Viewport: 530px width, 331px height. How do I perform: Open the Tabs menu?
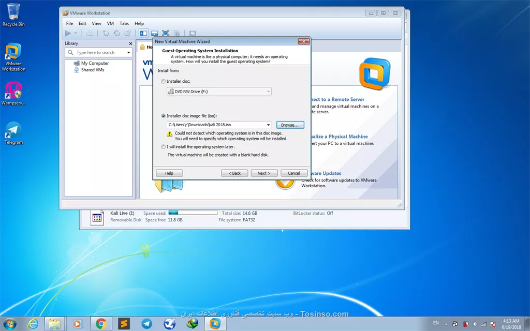tap(124, 23)
